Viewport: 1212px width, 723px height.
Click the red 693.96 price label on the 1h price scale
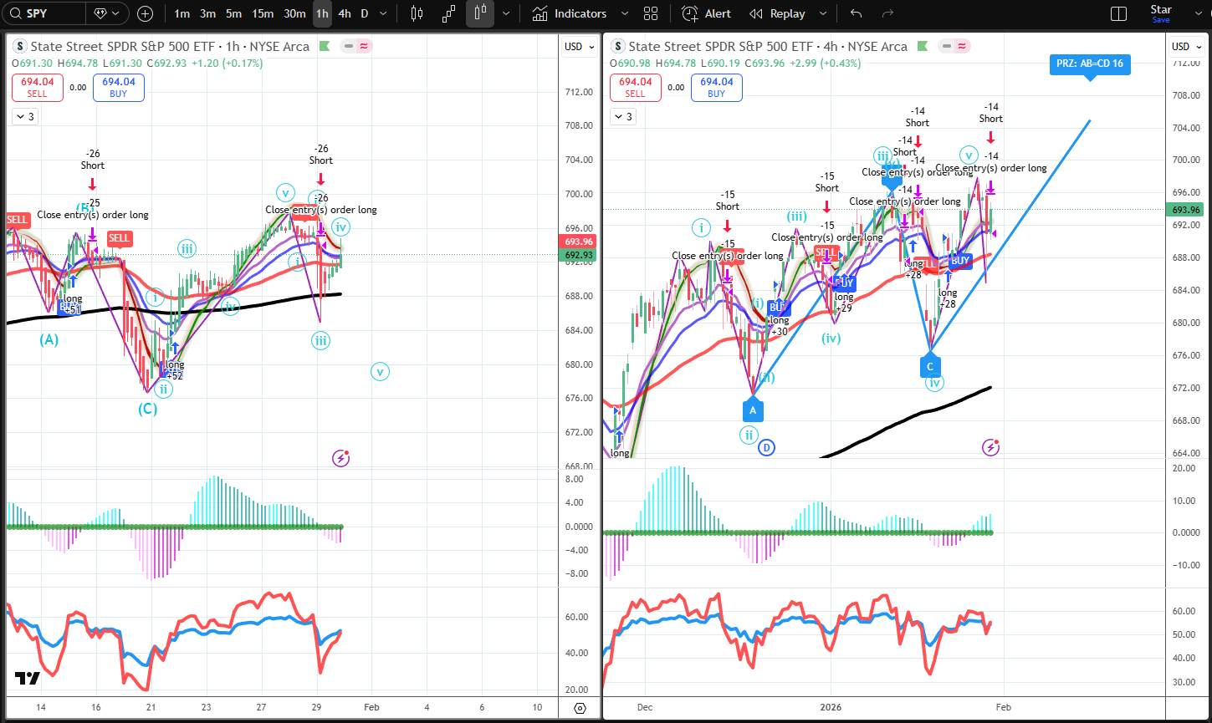579,242
